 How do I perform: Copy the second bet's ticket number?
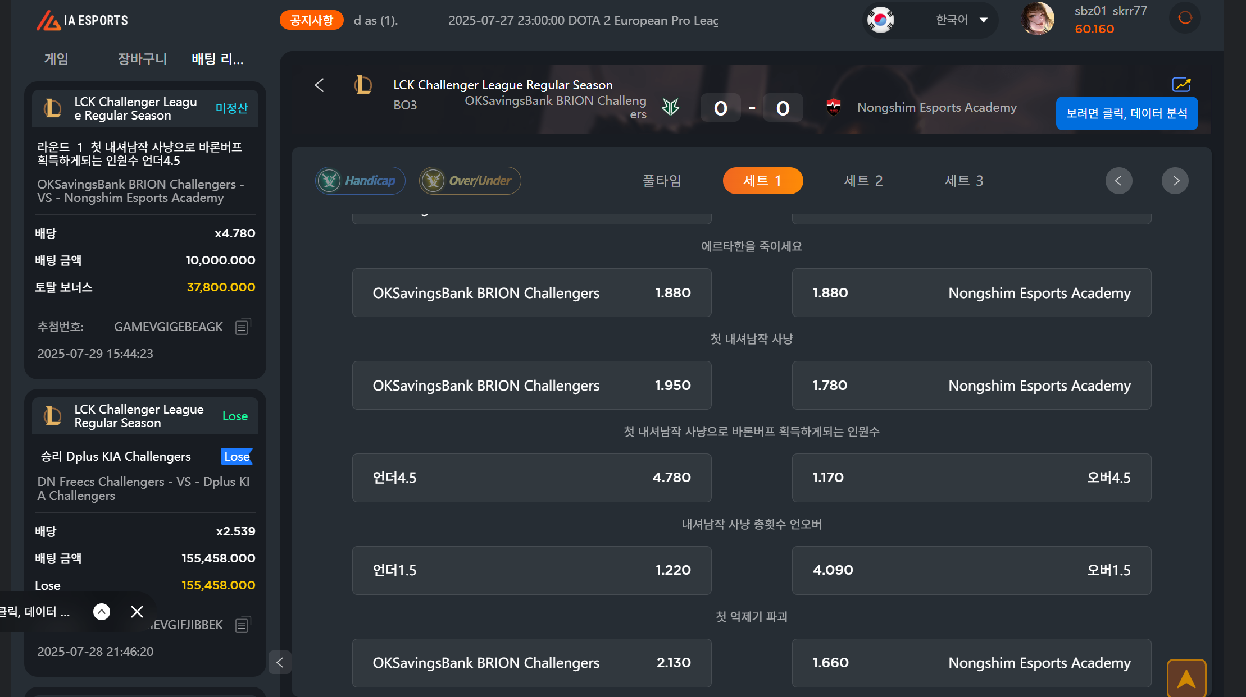coord(242,625)
